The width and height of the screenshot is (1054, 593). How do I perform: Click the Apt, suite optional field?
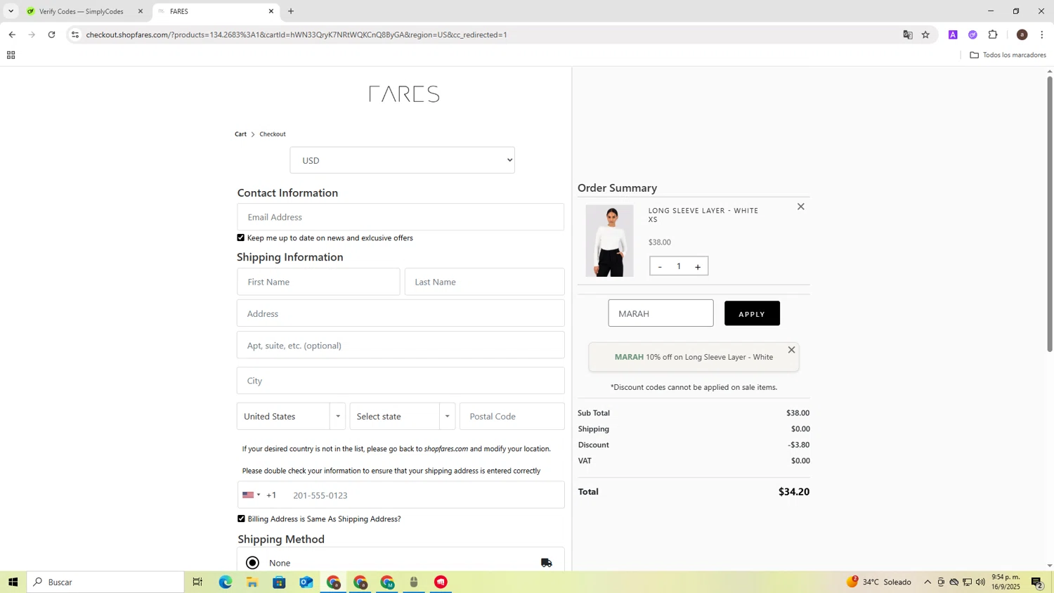(401, 345)
